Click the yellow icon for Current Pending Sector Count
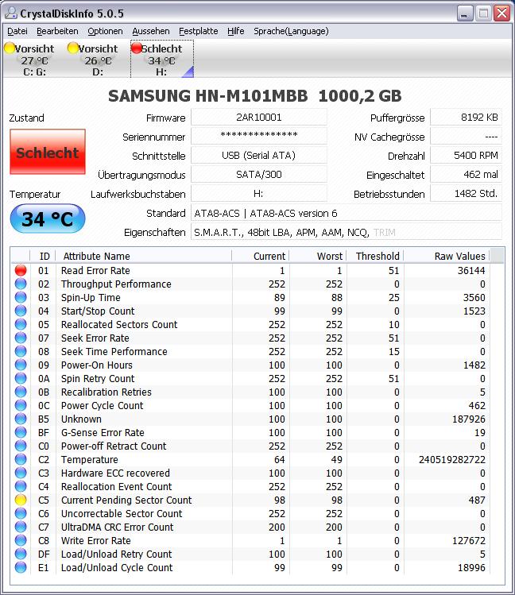The width and height of the screenshot is (515, 595). click(x=21, y=500)
